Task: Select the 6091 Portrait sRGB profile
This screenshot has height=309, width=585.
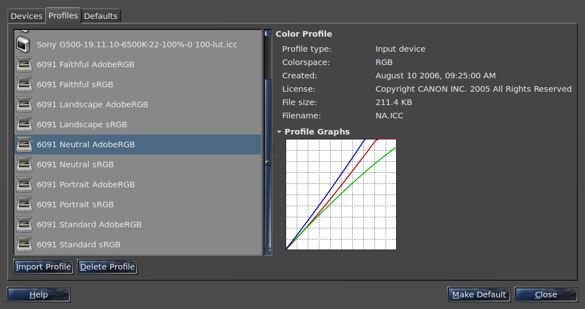Action: point(75,205)
